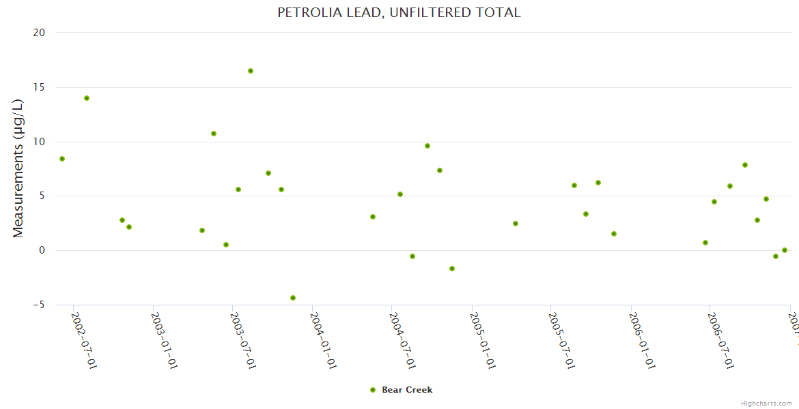Click the rightmost data point at zero
799x409 pixels.
click(x=785, y=250)
